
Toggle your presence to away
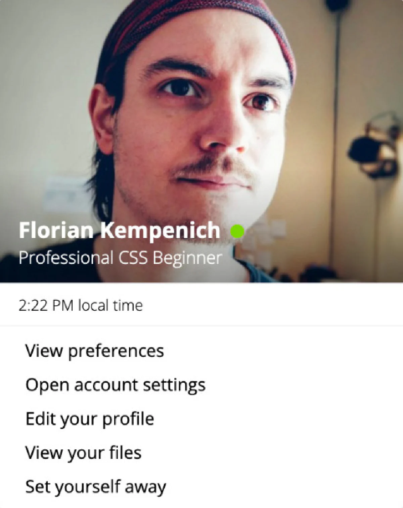[x=96, y=486]
